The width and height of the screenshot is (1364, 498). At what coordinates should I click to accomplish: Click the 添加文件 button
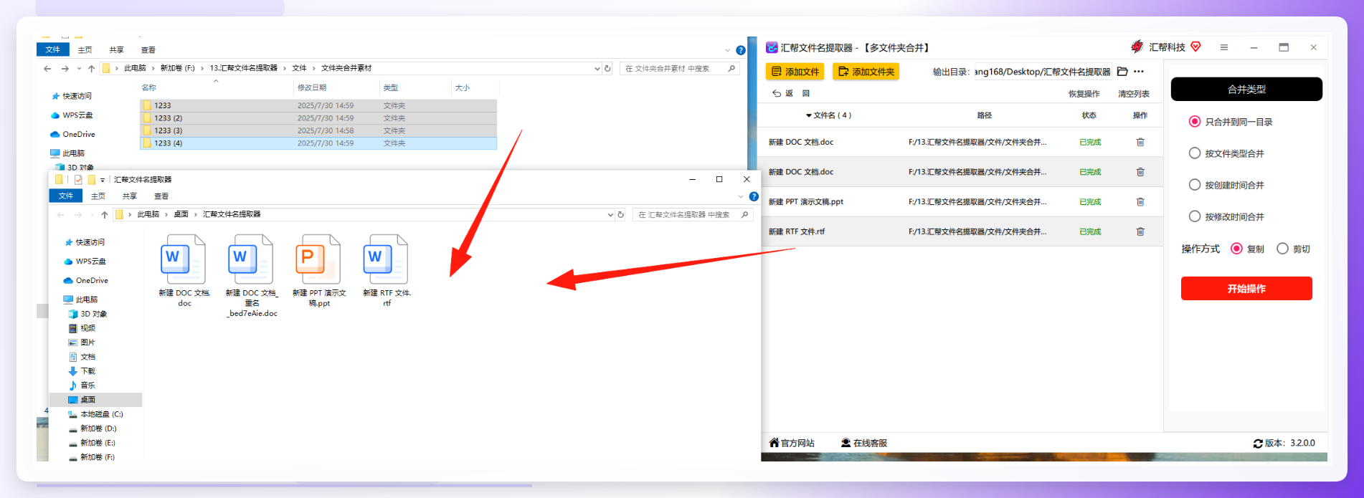point(795,72)
